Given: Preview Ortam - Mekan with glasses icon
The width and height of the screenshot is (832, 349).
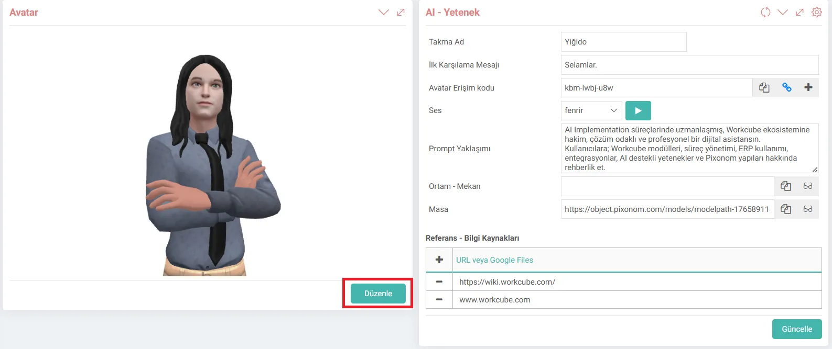Looking at the screenshot, I should (x=807, y=186).
